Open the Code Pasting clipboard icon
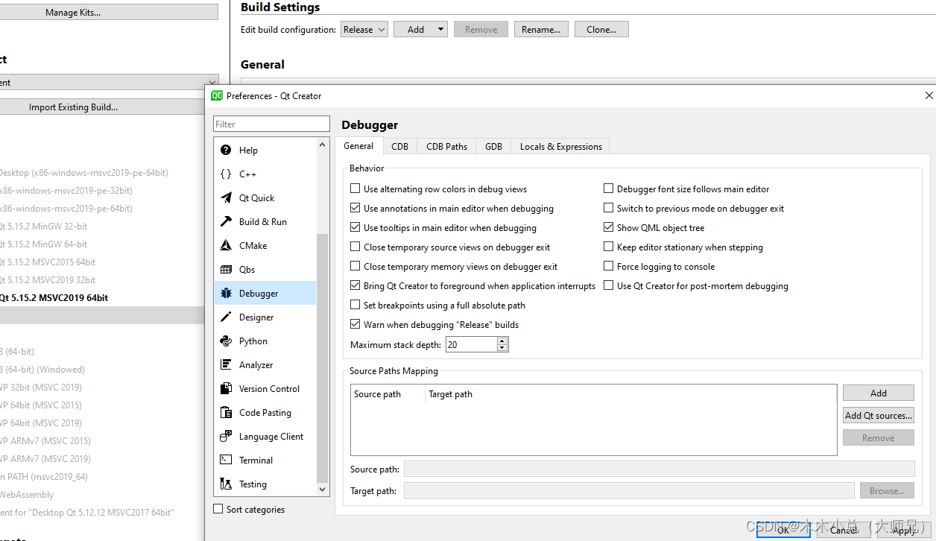 pyautogui.click(x=226, y=412)
